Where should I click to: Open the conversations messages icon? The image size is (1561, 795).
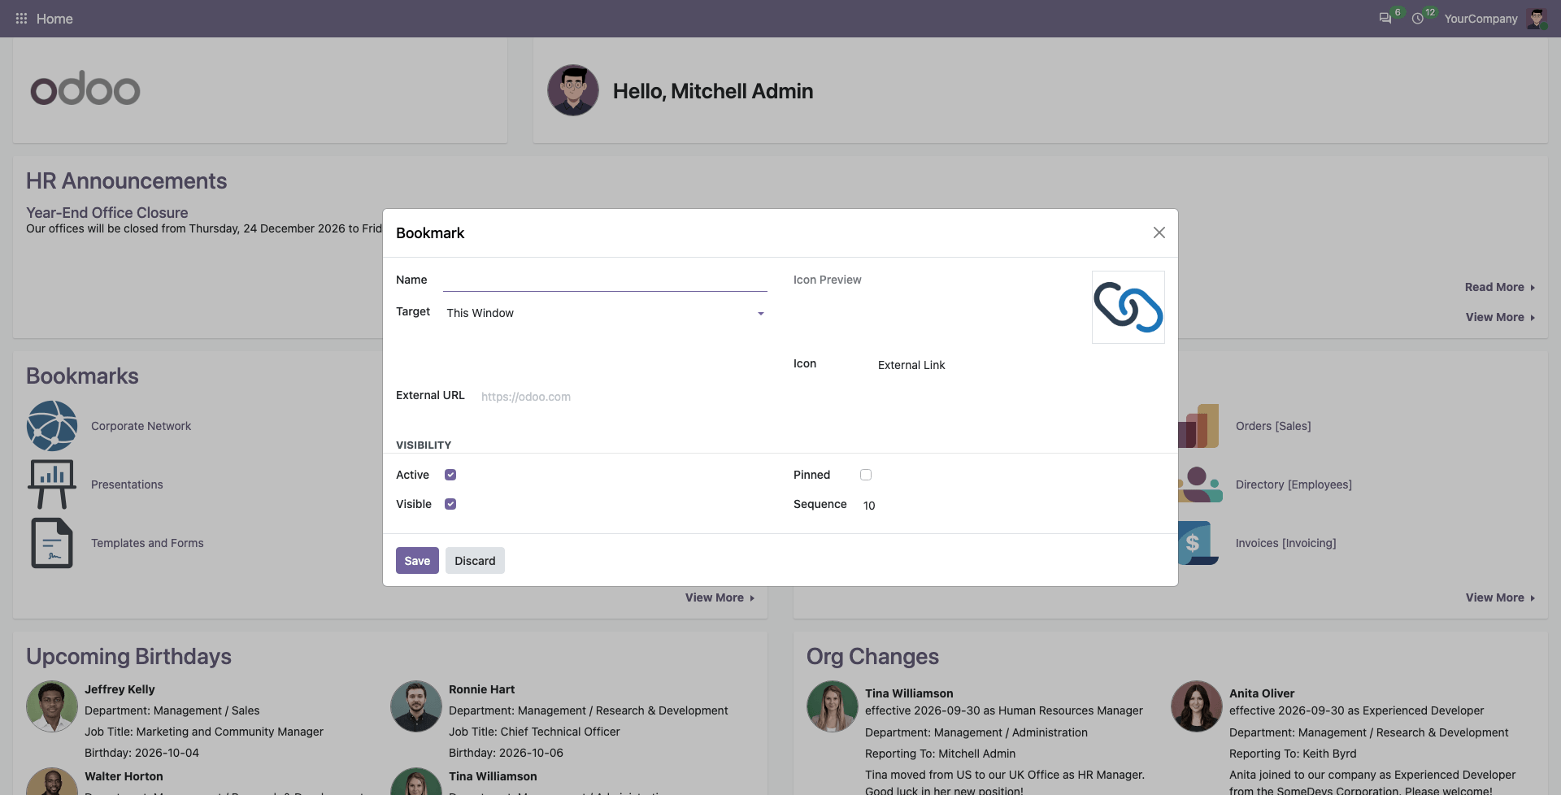[1385, 19]
